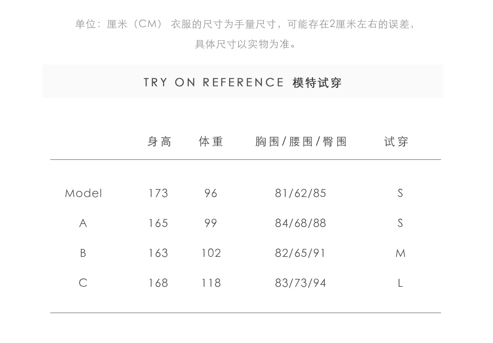Click the measurements 84/68/88
Screen dimensions: 493x343
click(300, 223)
